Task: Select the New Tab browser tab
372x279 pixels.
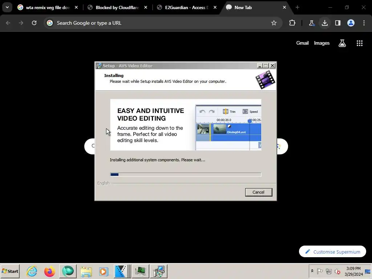Action: tap(256, 8)
